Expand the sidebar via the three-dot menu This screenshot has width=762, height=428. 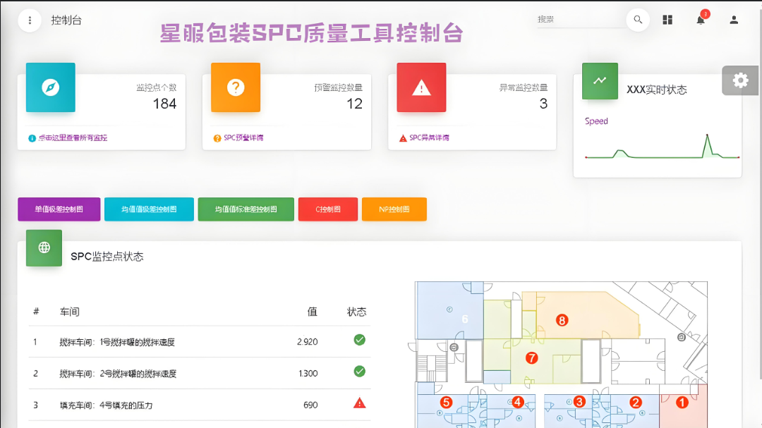(29, 19)
